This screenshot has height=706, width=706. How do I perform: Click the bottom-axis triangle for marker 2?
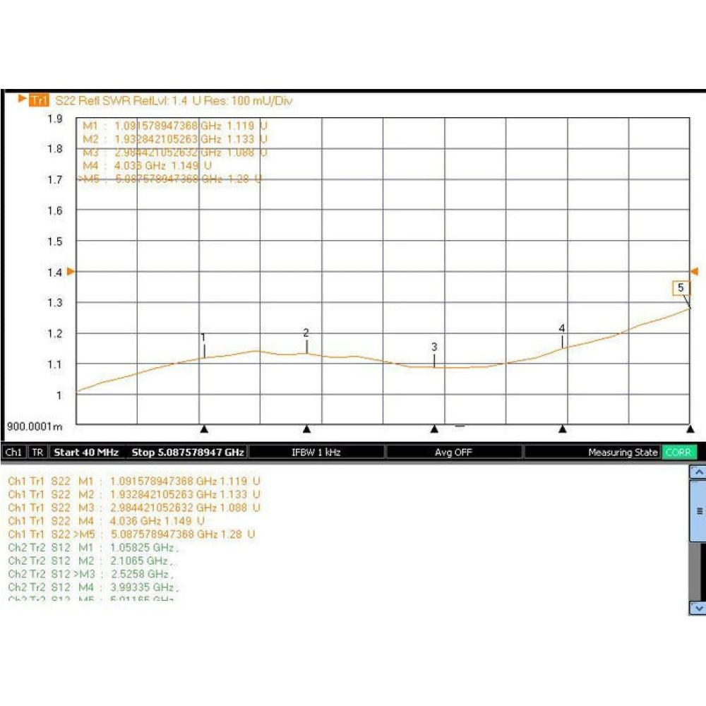tap(306, 429)
